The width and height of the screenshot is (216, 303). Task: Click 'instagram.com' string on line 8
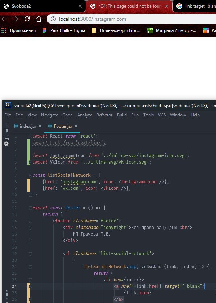79,182
